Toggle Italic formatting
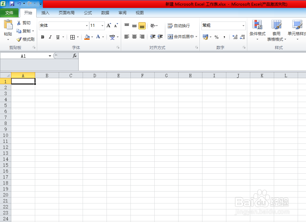306x222 pixels. 50,37
